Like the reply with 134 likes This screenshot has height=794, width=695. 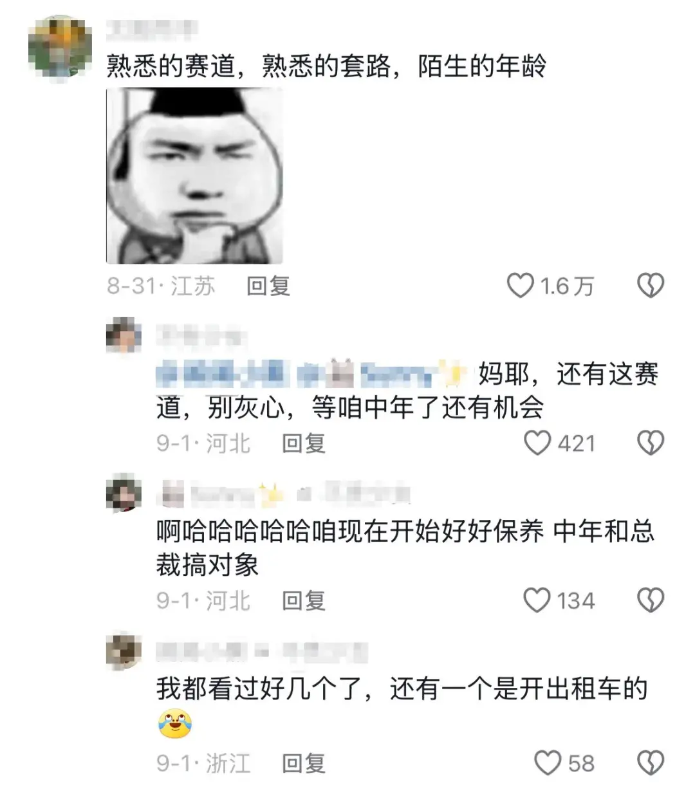(537, 600)
